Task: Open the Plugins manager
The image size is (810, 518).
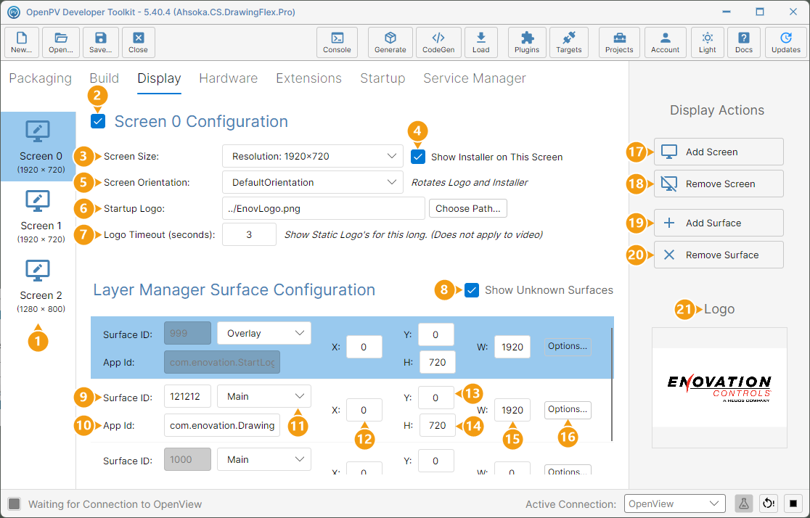Action: coord(527,42)
